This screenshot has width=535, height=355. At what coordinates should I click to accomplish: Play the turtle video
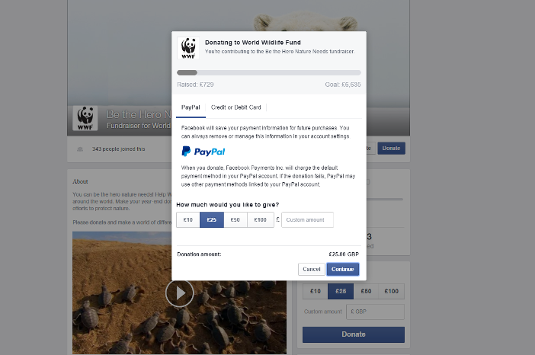179,293
